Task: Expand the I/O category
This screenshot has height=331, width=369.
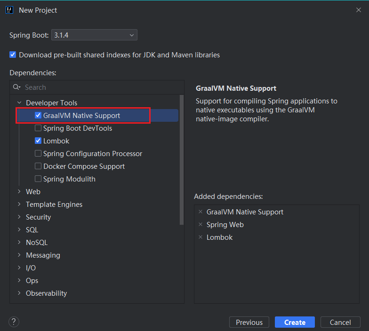Action: coord(19,268)
